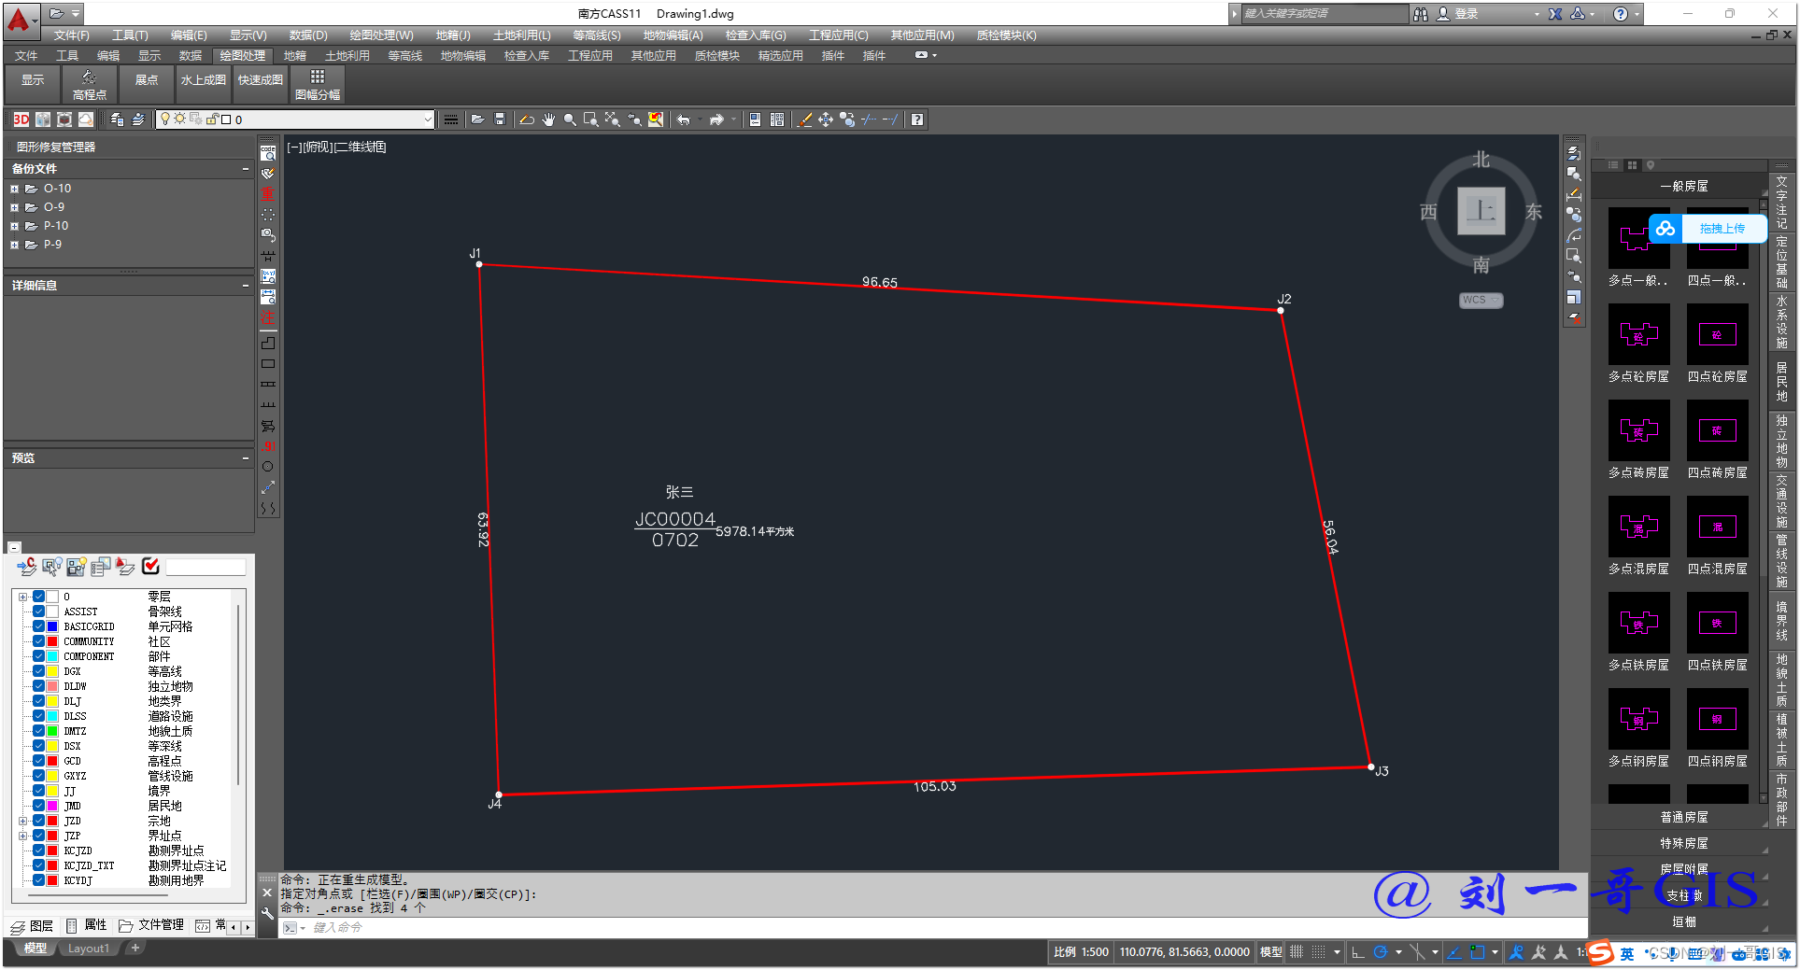This screenshot has width=1800, height=970.
Task: Click the grid display status bar icon
Action: pos(1297,952)
